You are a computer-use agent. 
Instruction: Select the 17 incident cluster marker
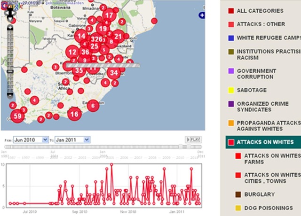109,15
